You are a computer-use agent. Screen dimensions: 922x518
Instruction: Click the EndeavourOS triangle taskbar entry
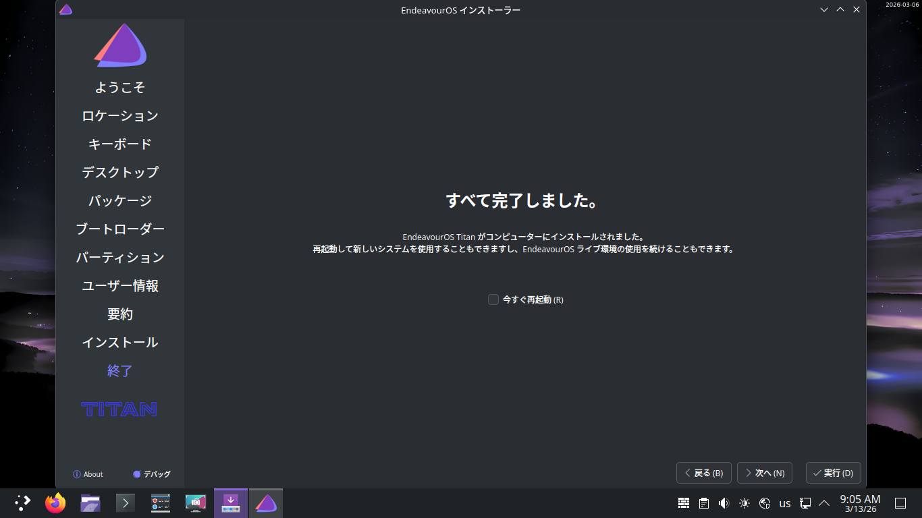point(266,503)
